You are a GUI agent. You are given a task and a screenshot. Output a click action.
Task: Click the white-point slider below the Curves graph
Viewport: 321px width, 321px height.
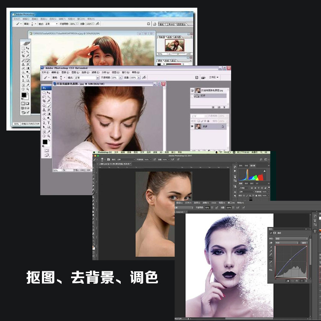click(x=307, y=279)
